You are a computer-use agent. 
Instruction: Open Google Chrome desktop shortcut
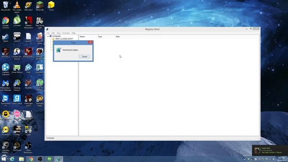coord(5,23)
